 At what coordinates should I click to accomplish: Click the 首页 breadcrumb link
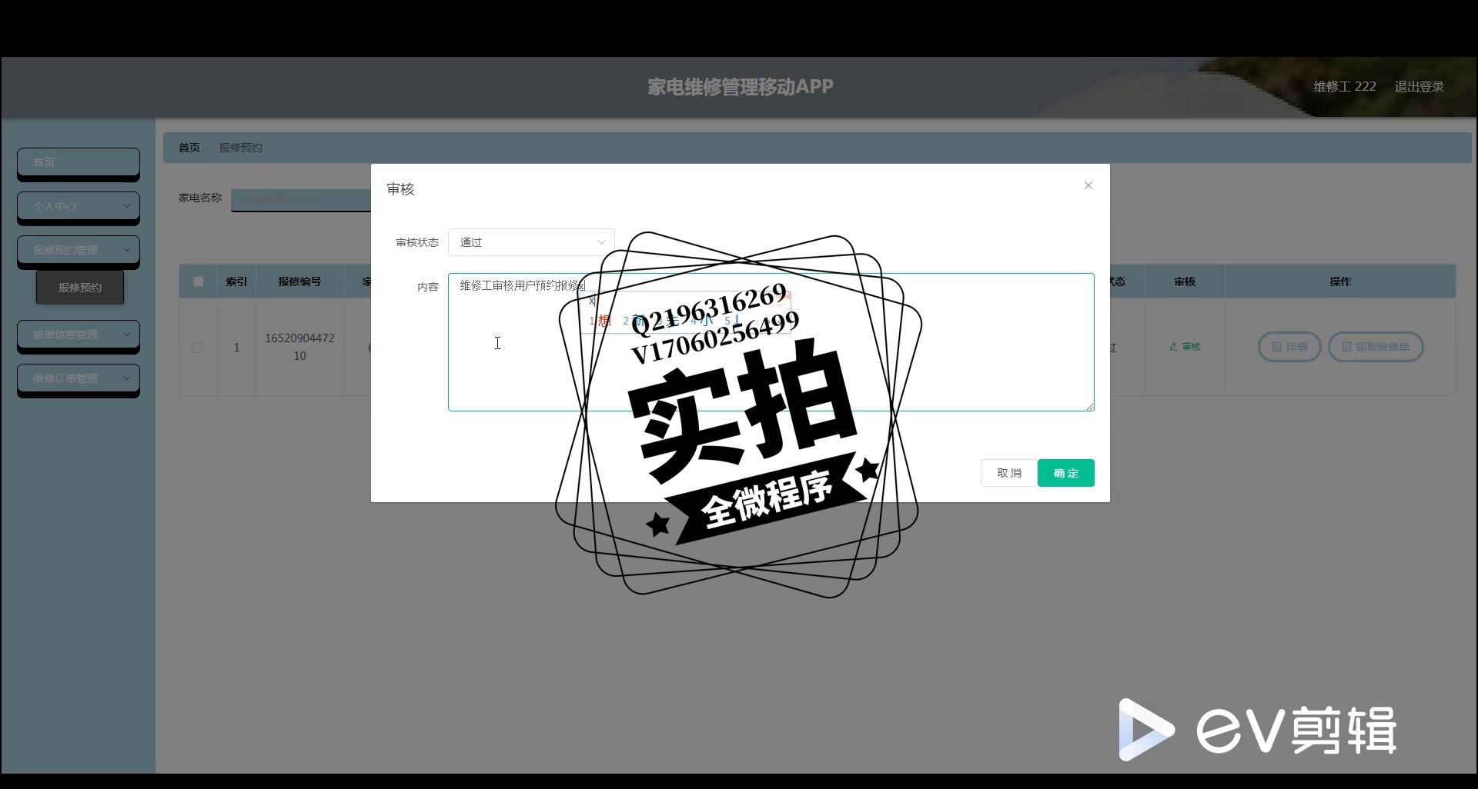pos(189,148)
